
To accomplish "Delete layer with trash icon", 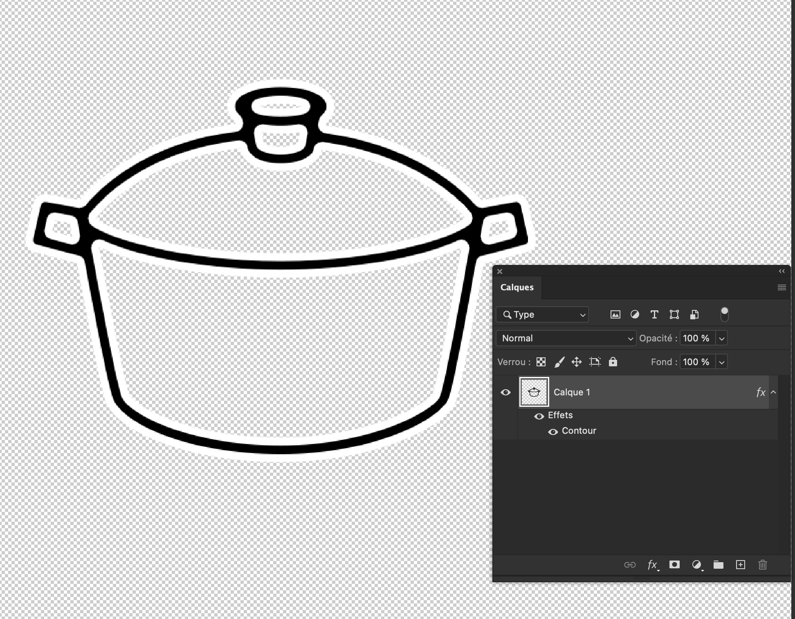I will [762, 565].
